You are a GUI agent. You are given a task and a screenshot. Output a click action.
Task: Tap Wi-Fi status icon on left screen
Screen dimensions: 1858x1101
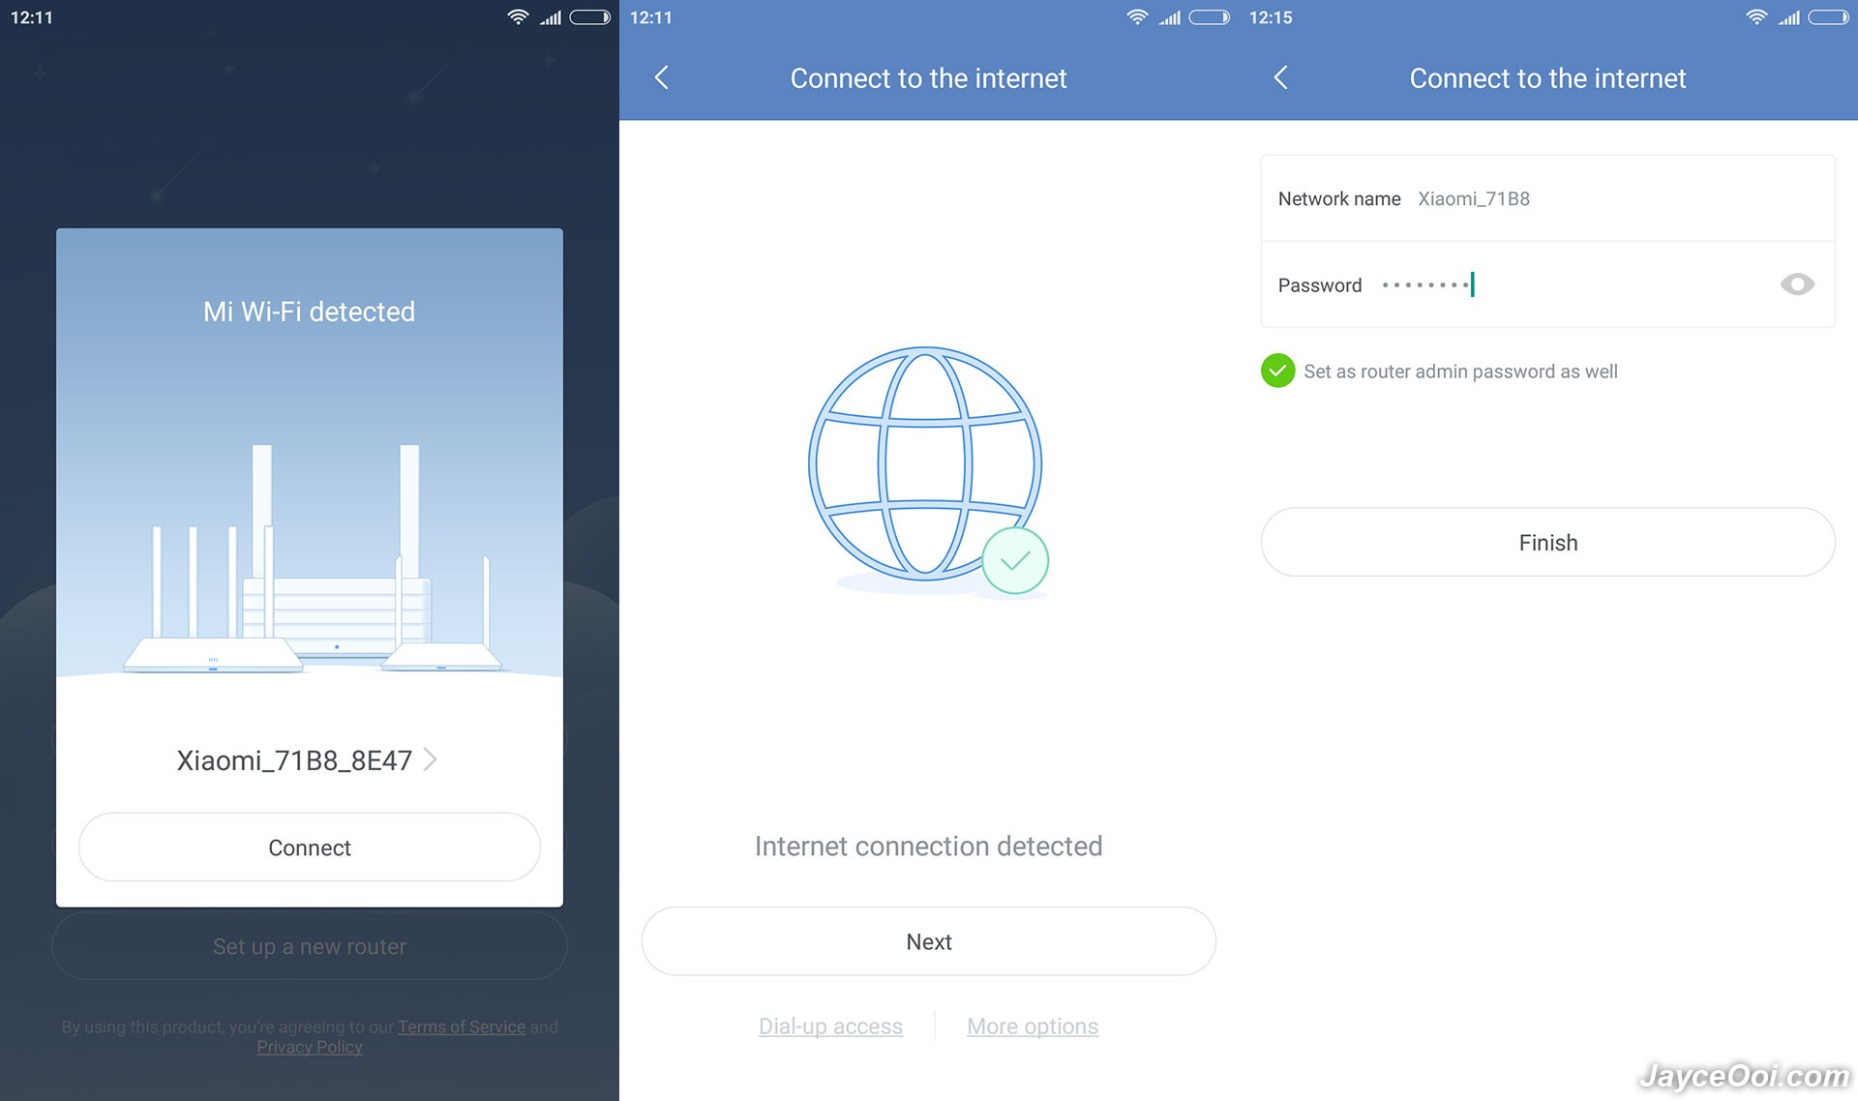click(x=519, y=16)
